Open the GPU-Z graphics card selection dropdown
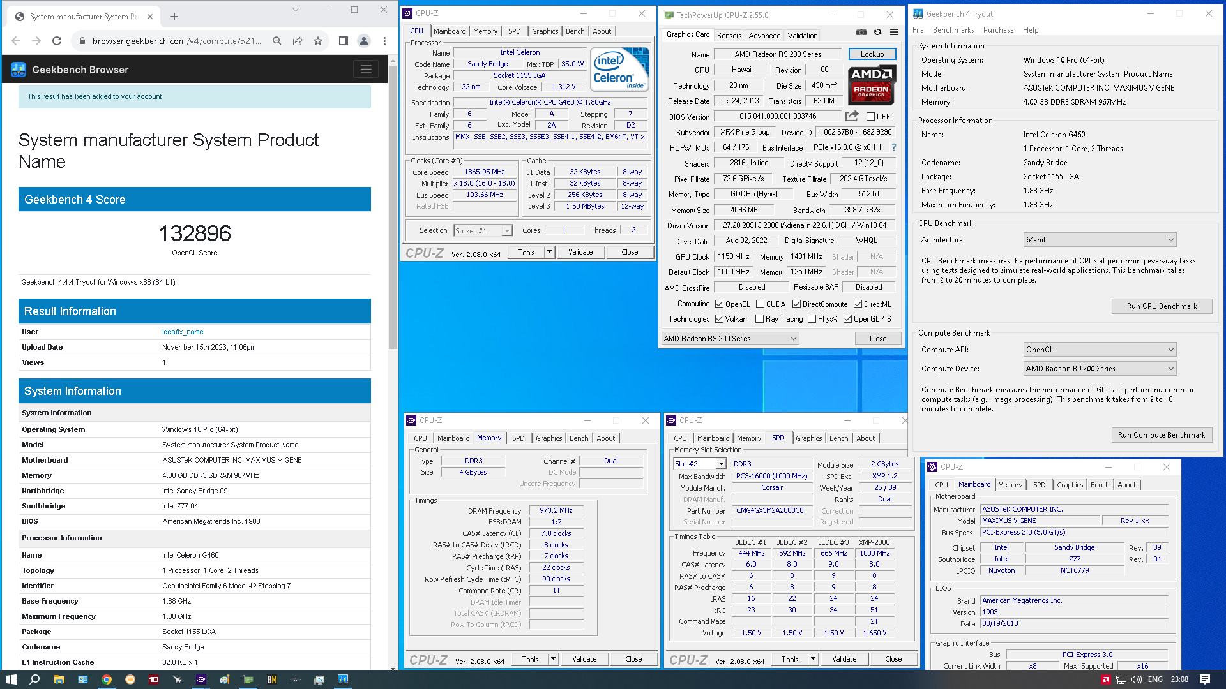This screenshot has height=689, width=1226. [x=730, y=339]
